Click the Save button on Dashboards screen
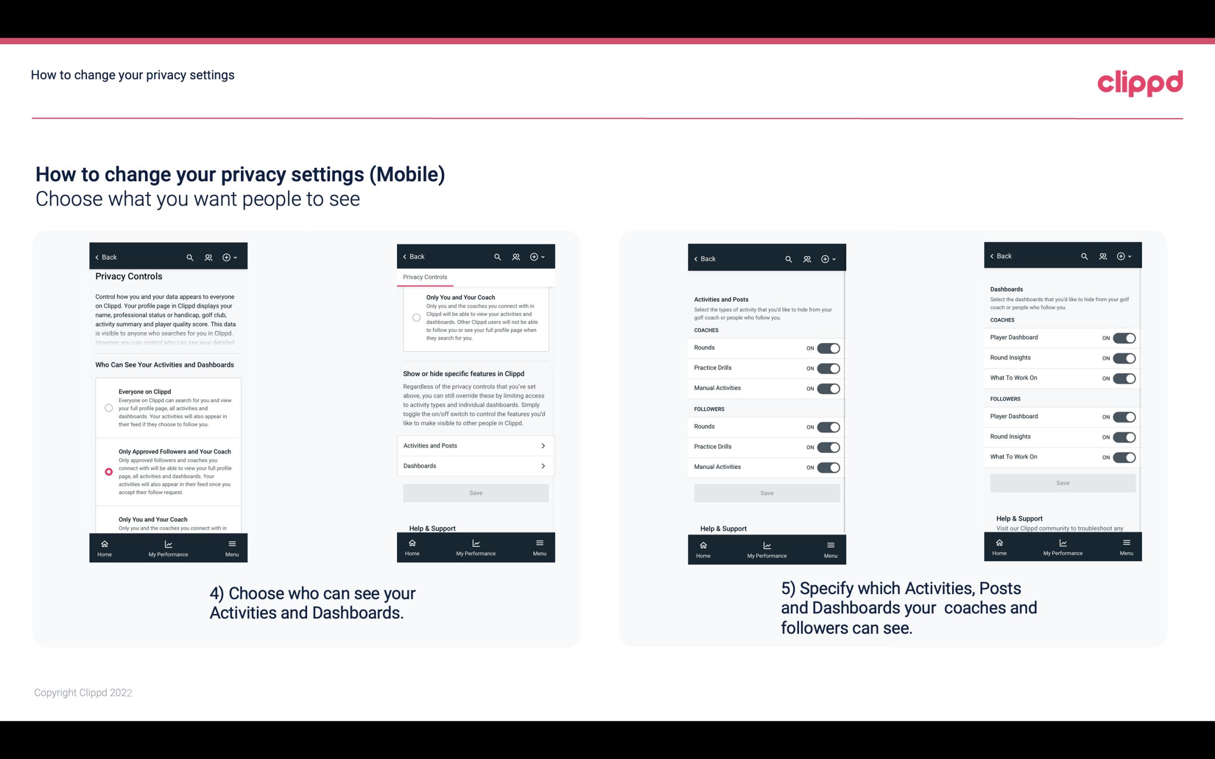Image resolution: width=1215 pixels, height=759 pixels. point(1062,483)
